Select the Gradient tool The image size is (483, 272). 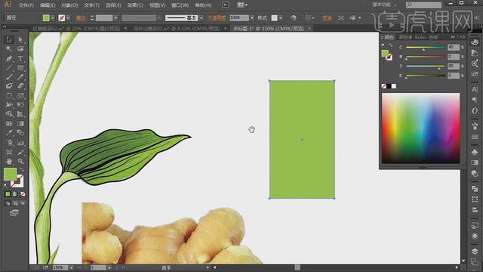[20, 123]
